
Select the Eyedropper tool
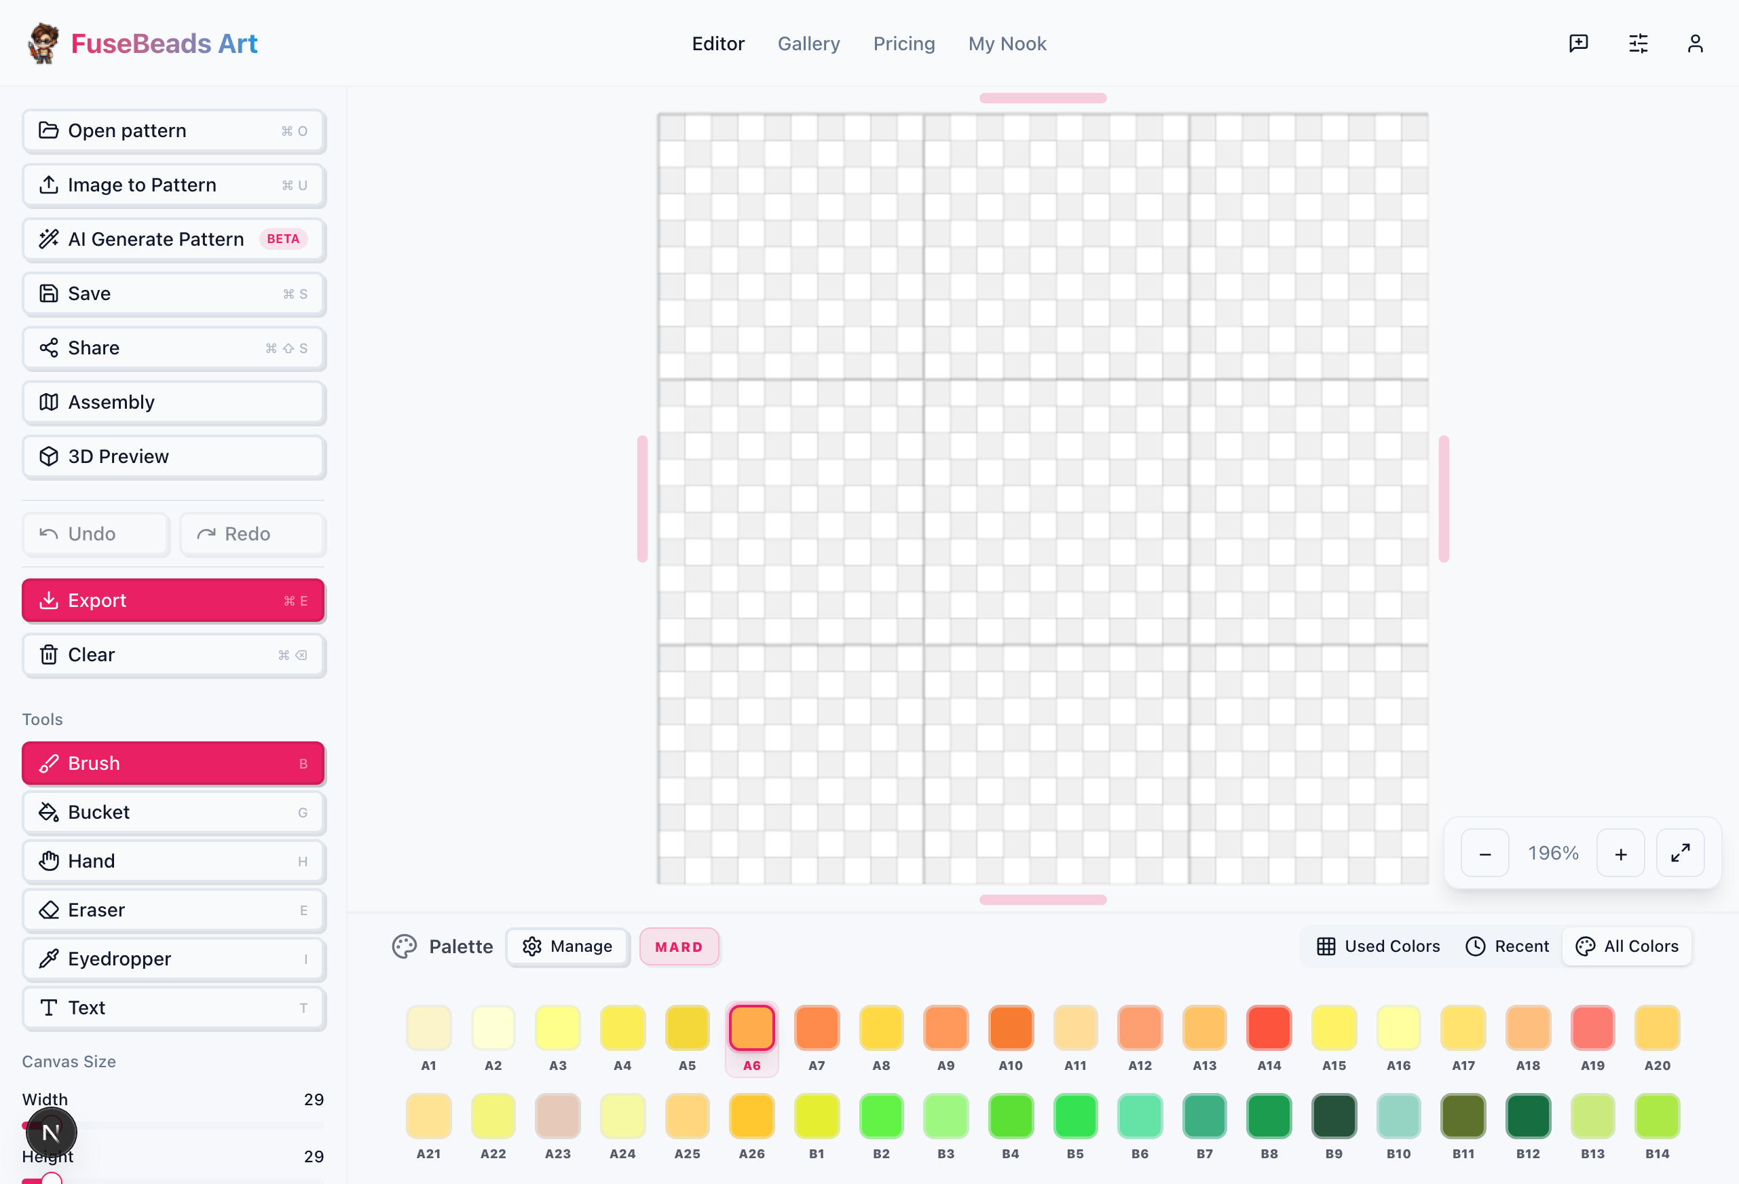(x=174, y=959)
